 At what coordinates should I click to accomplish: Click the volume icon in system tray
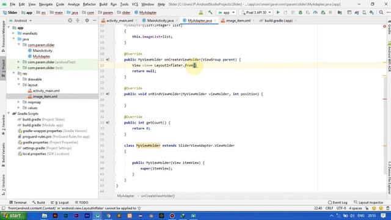(x=352, y=216)
